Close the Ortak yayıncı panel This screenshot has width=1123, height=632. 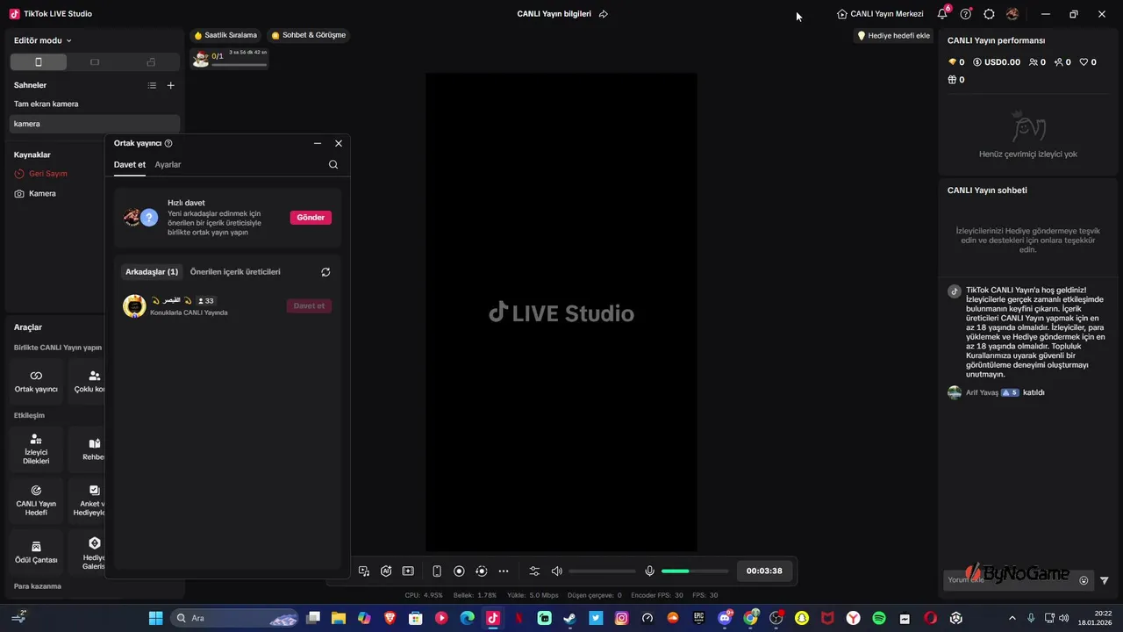339,143
